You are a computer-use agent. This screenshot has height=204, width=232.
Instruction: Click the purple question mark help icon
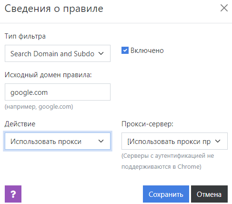[x=13, y=194]
